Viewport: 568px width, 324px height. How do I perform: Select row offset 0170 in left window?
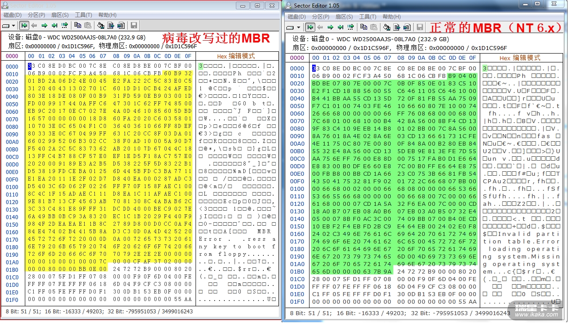tap(12, 239)
